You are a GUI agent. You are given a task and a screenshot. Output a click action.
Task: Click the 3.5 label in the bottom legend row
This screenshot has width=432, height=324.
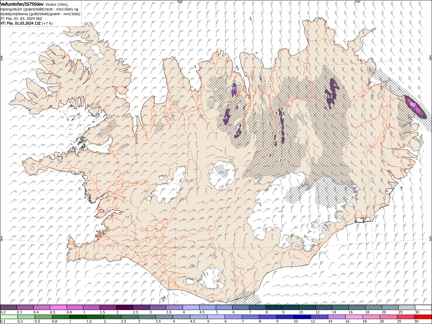coord(158,321)
